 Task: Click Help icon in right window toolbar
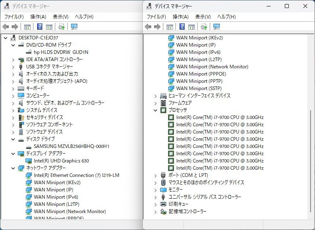point(182,27)
